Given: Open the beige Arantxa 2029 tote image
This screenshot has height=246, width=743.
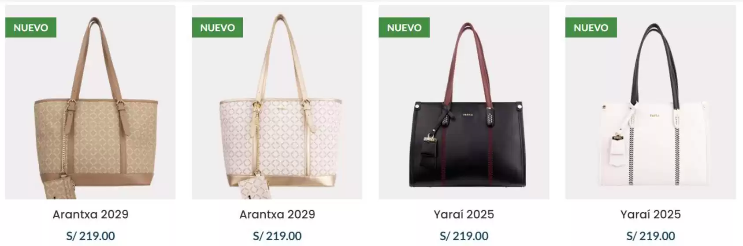Looking at the screenshot, I should pos(90,102).
